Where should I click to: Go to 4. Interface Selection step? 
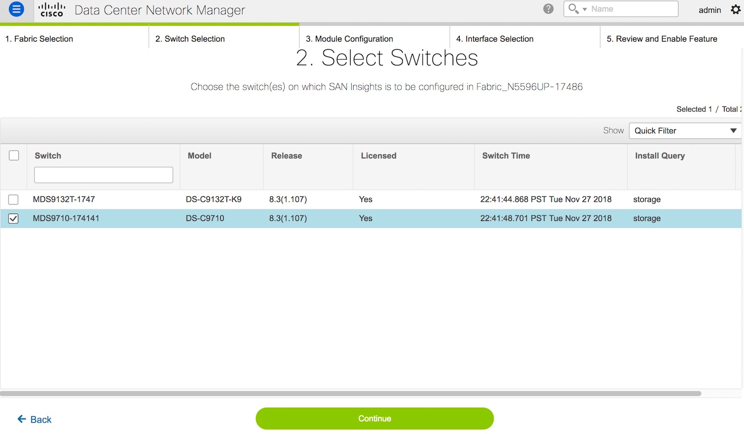(495, 39)
